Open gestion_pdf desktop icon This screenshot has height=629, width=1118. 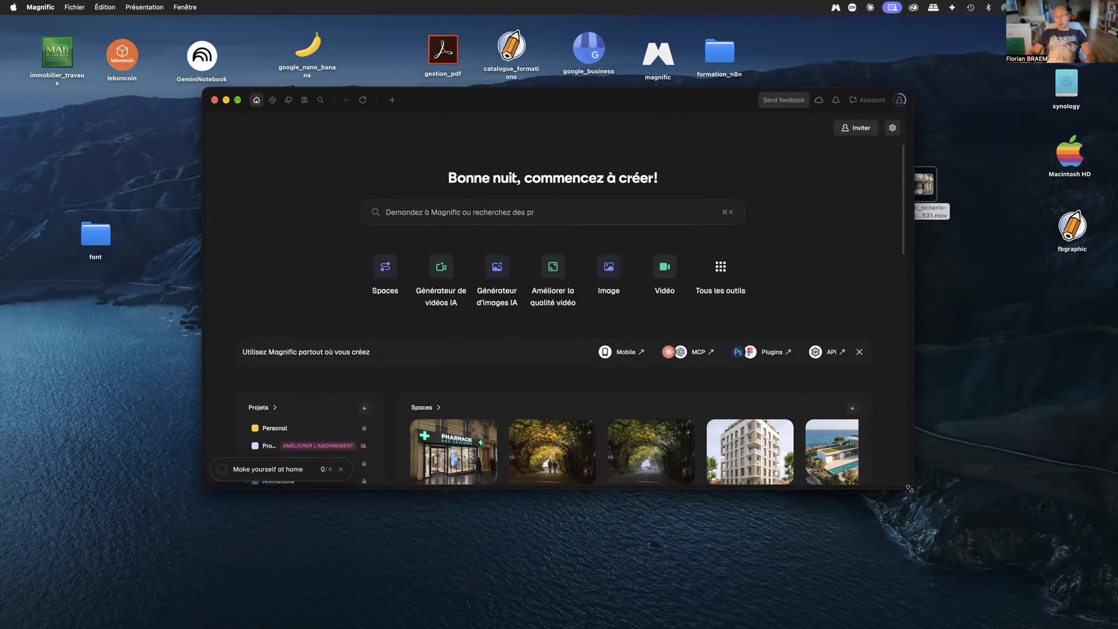(x=443, y=56)
